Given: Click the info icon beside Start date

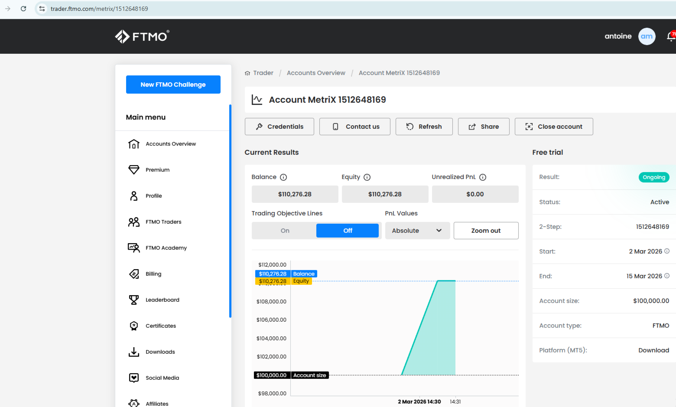Looking at the screenshot, I should 667,251.
